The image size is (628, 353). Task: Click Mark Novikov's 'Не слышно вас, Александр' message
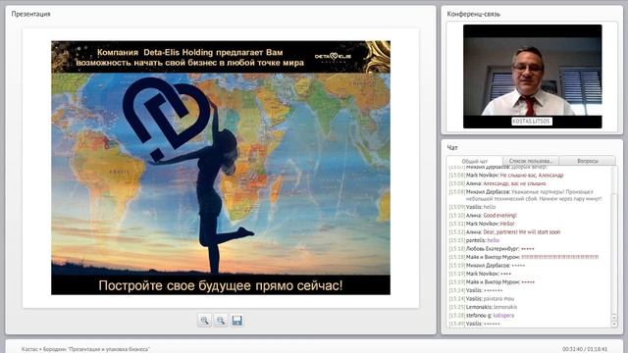click(x=506, y=176)
